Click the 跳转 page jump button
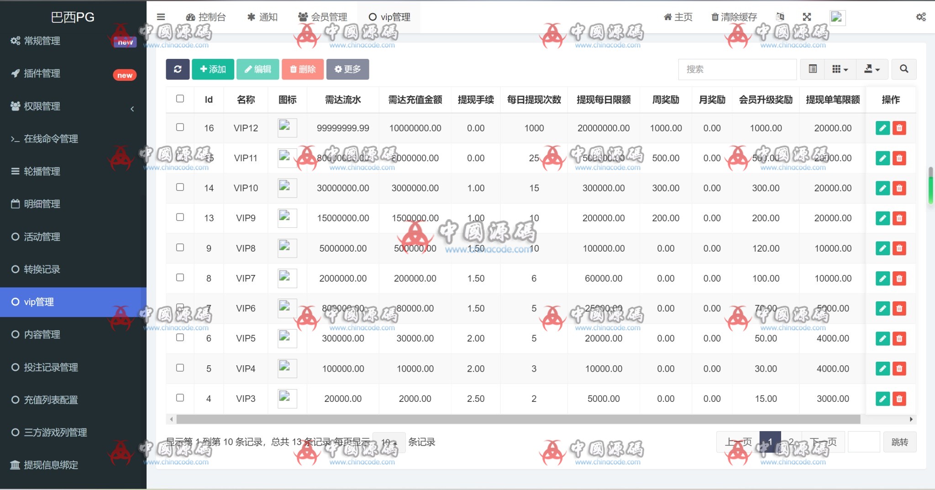 (x=900, y=441)
